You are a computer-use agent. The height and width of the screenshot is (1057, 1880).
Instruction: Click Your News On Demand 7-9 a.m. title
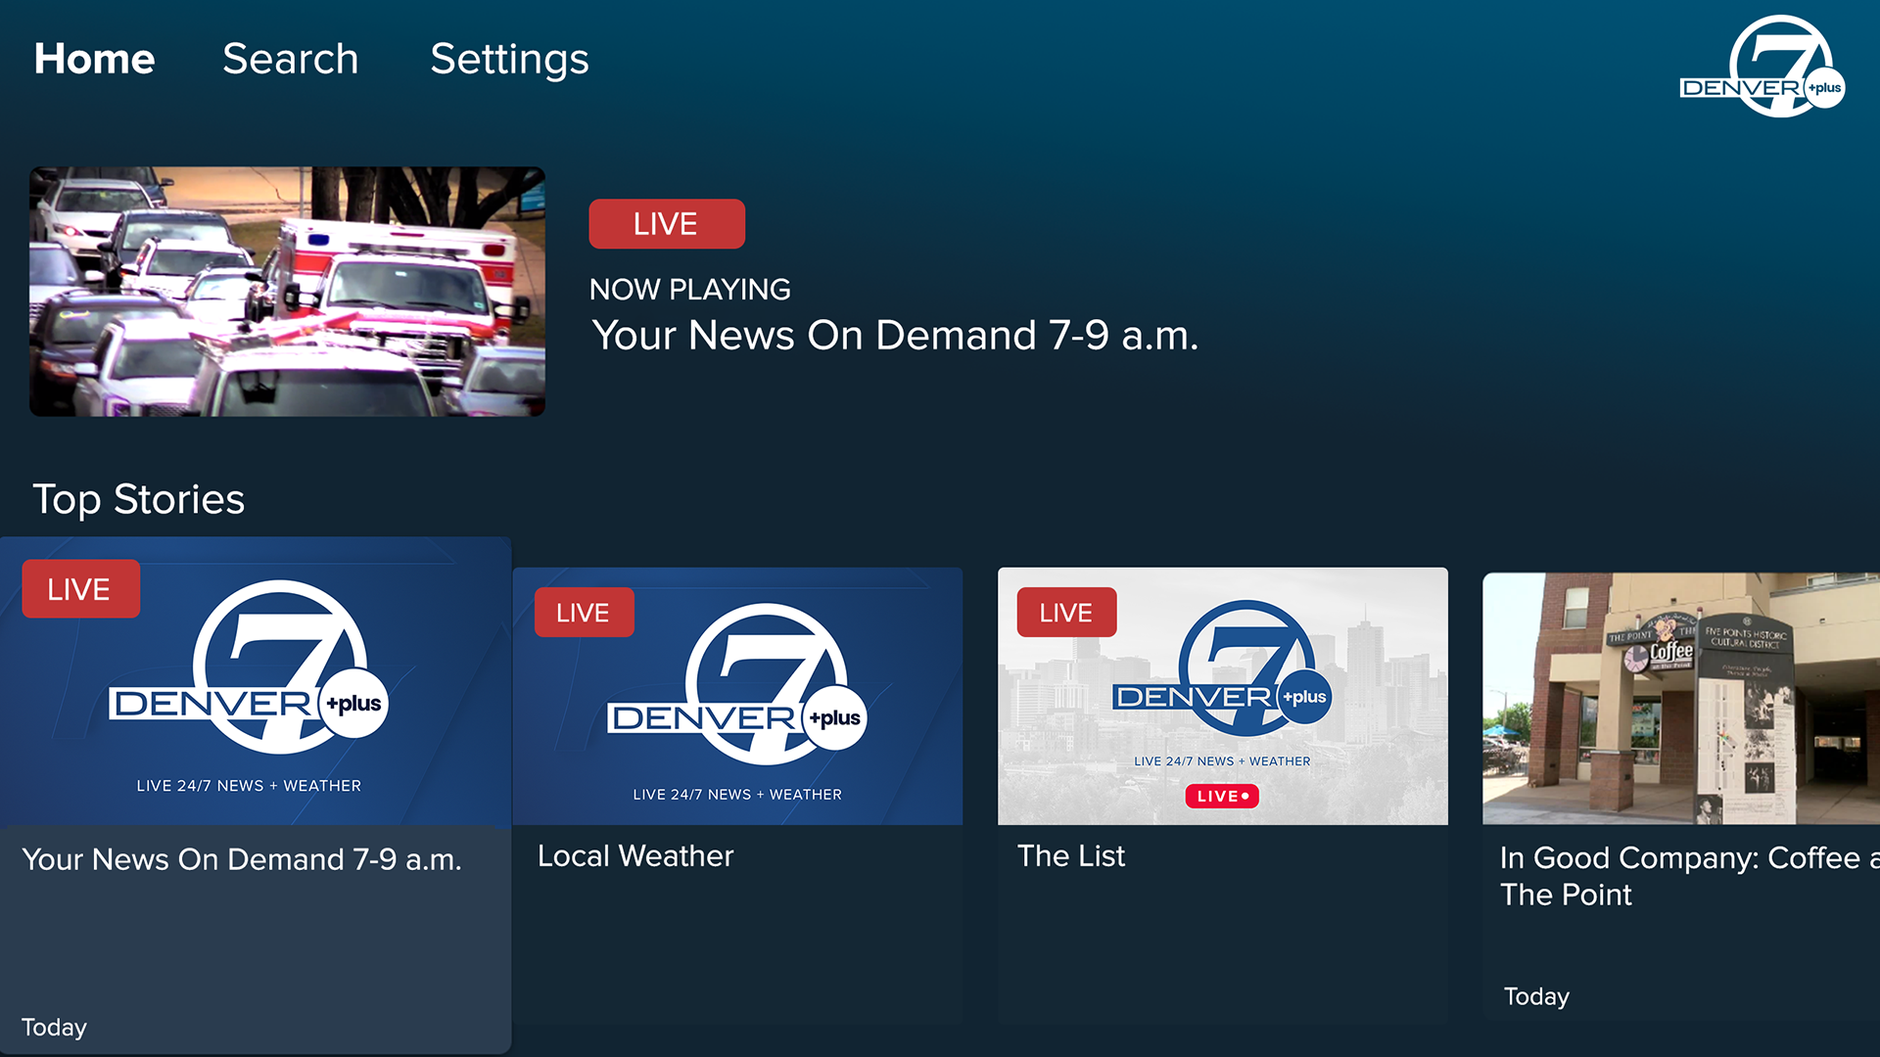tap(243, 860)
